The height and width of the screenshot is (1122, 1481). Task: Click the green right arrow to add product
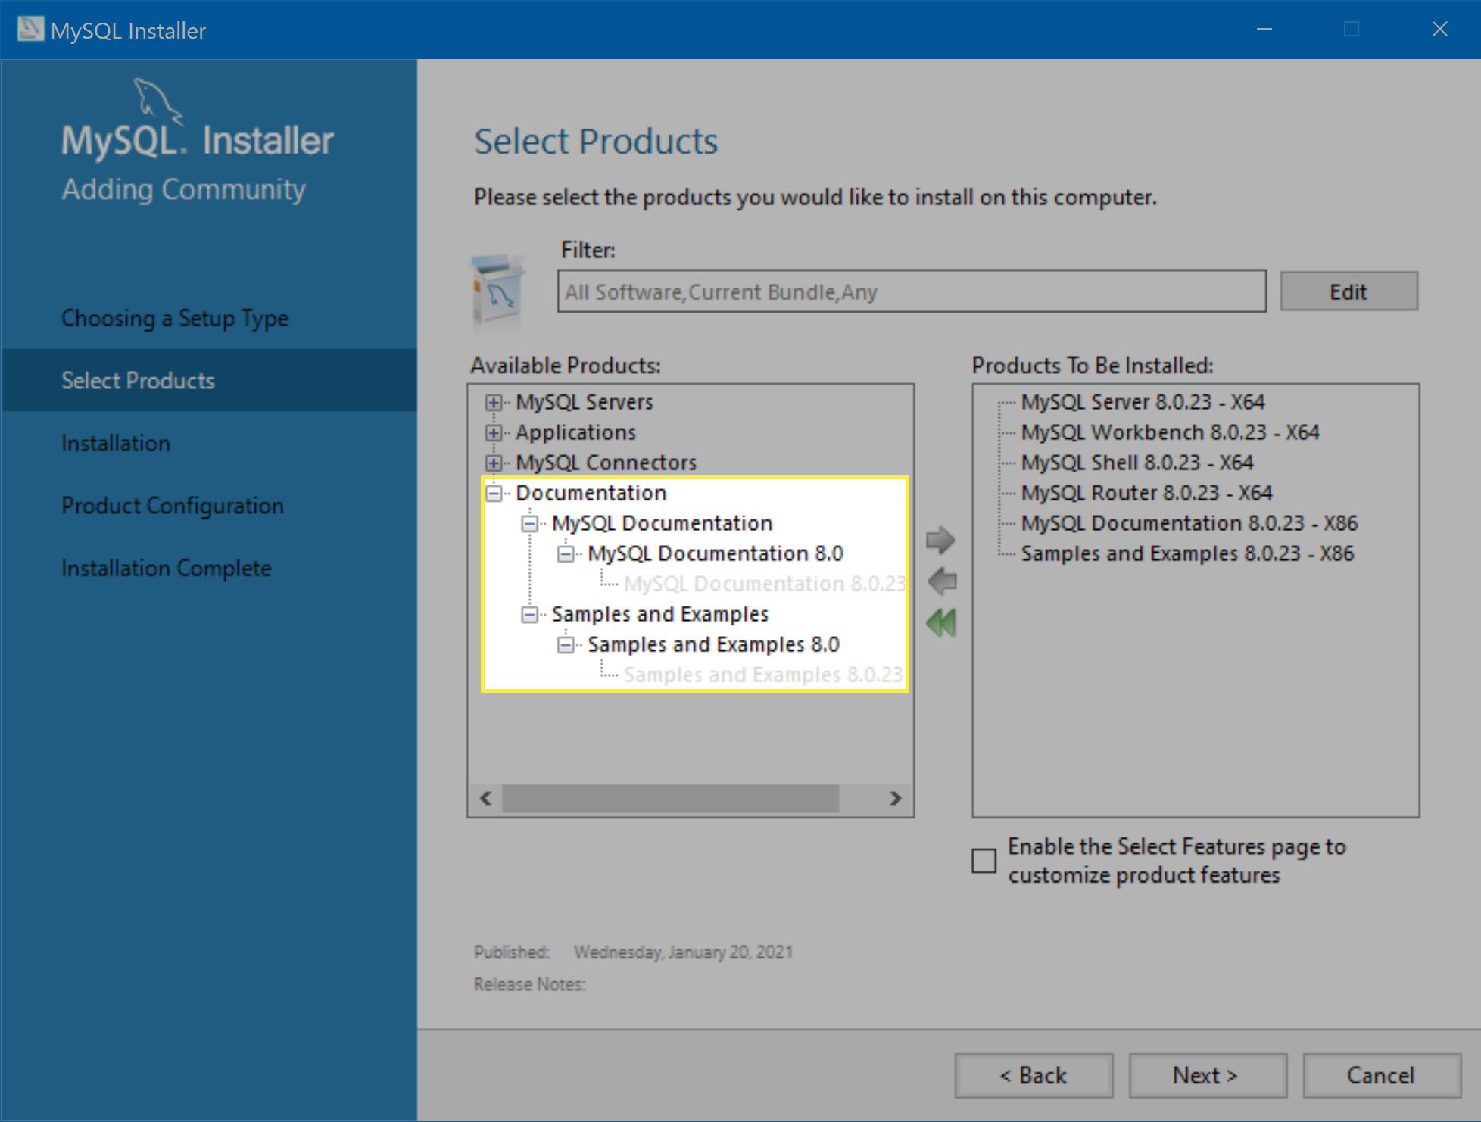pyautogui.click(x=941, y=540)
